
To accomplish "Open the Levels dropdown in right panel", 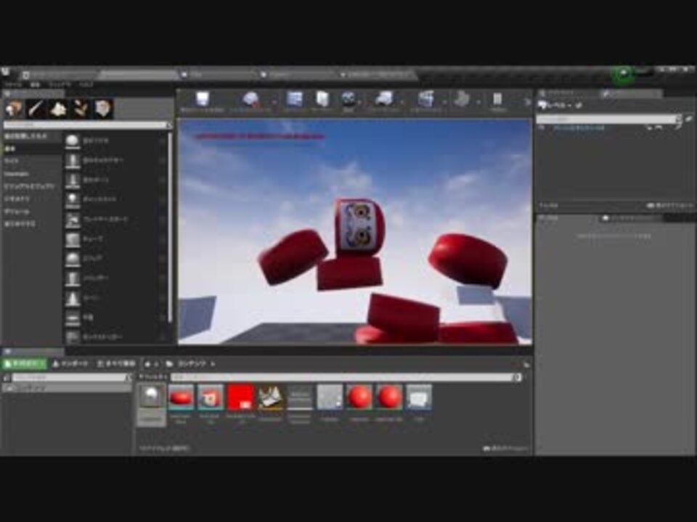I will (555, 106).
